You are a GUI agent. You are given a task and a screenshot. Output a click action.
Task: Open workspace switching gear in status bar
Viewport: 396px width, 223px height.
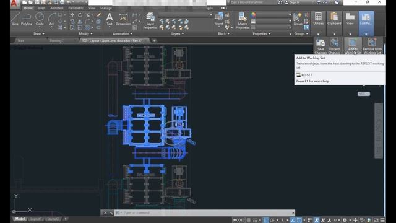click(345, 221)
